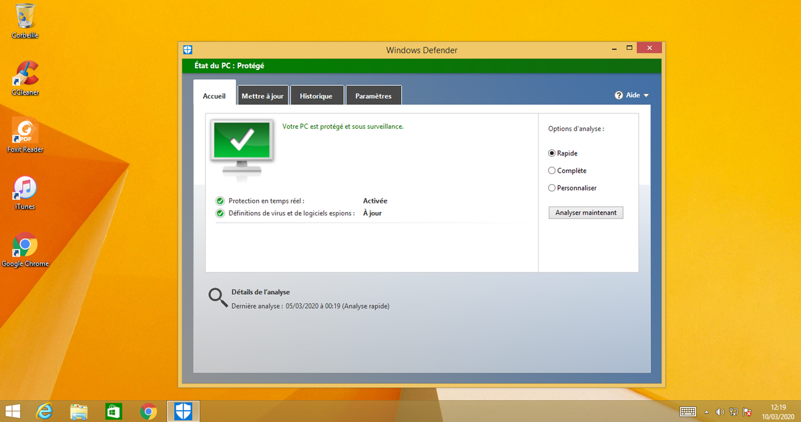Switch to the Mettre à jour tab
This screenshot has height=422, width=801.
pos(262,96)
